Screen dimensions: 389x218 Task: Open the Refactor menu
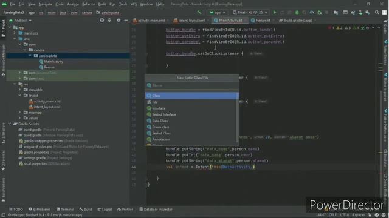tap(88, 4)
